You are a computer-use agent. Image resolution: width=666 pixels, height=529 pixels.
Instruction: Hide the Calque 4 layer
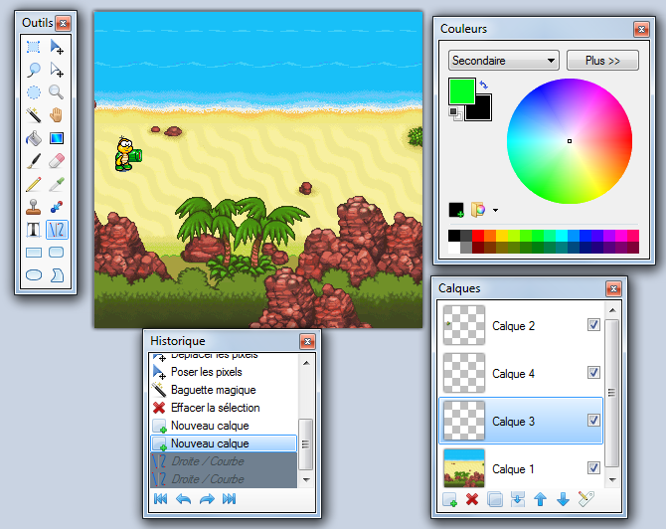pyautogui.click(x=593, y=373)
